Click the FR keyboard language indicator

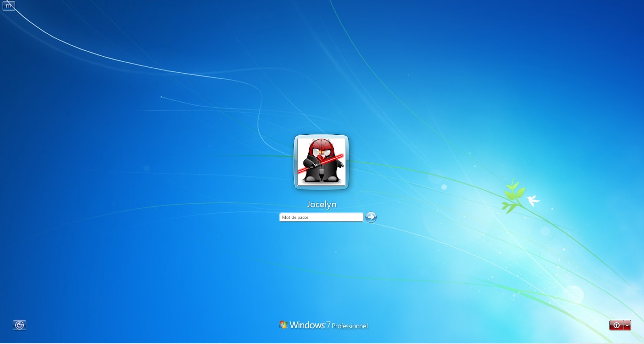tap(9, 6)
